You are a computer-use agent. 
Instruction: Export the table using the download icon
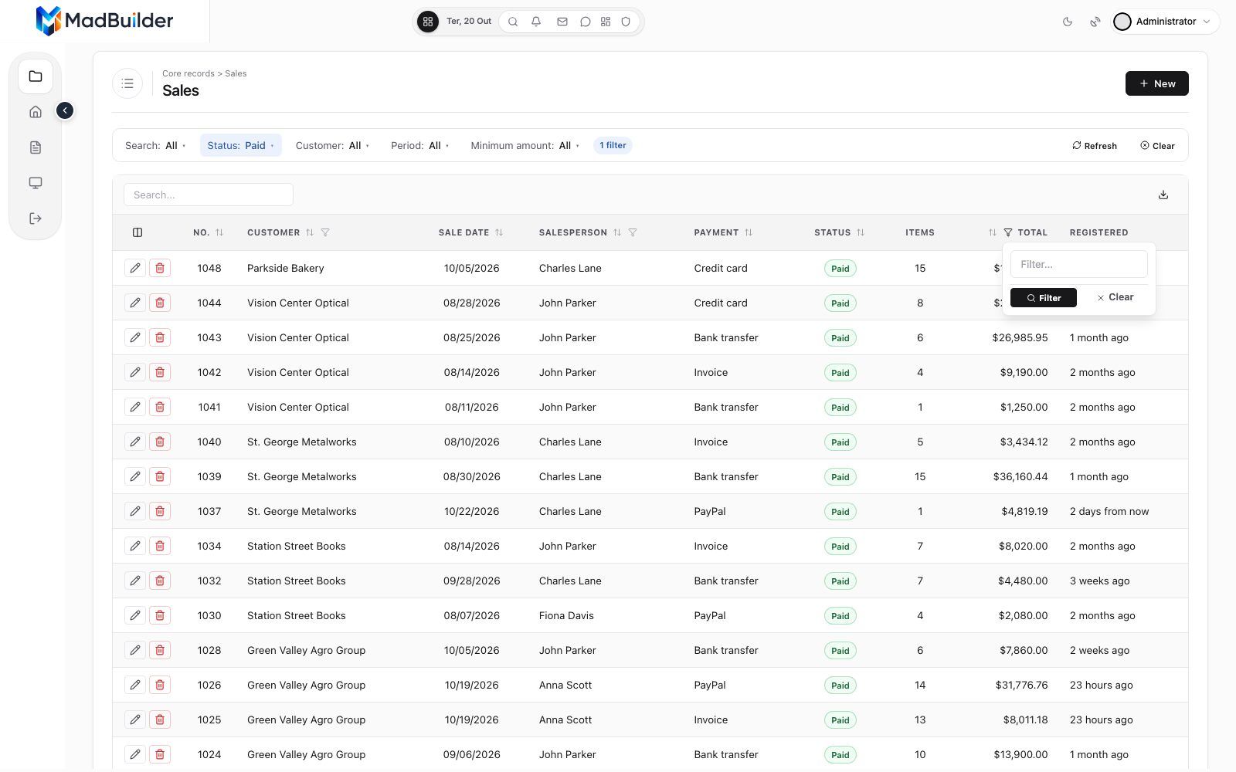[x=1163, y=195]
